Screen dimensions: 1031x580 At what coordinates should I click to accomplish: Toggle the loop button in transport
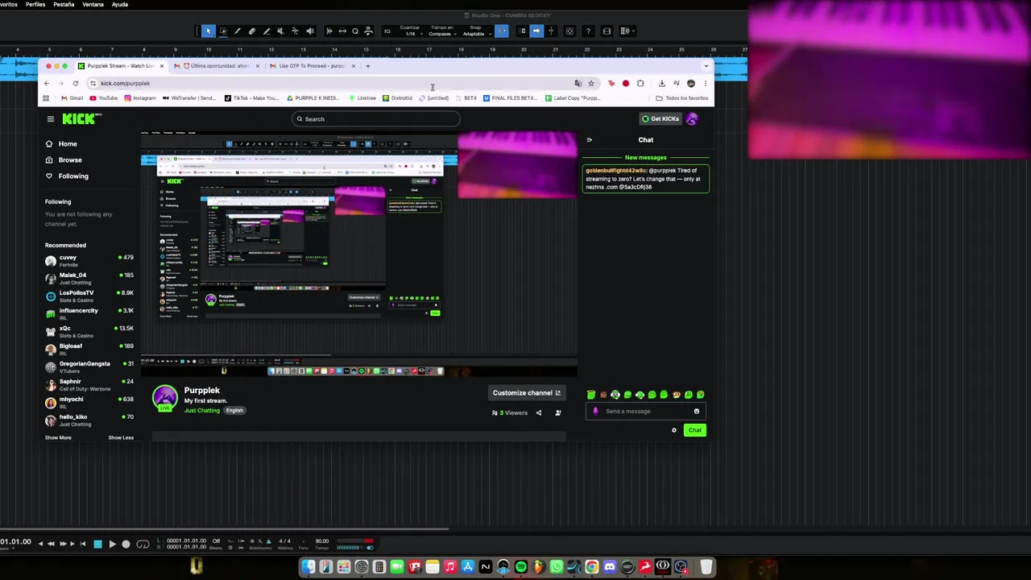pos(143,545)
